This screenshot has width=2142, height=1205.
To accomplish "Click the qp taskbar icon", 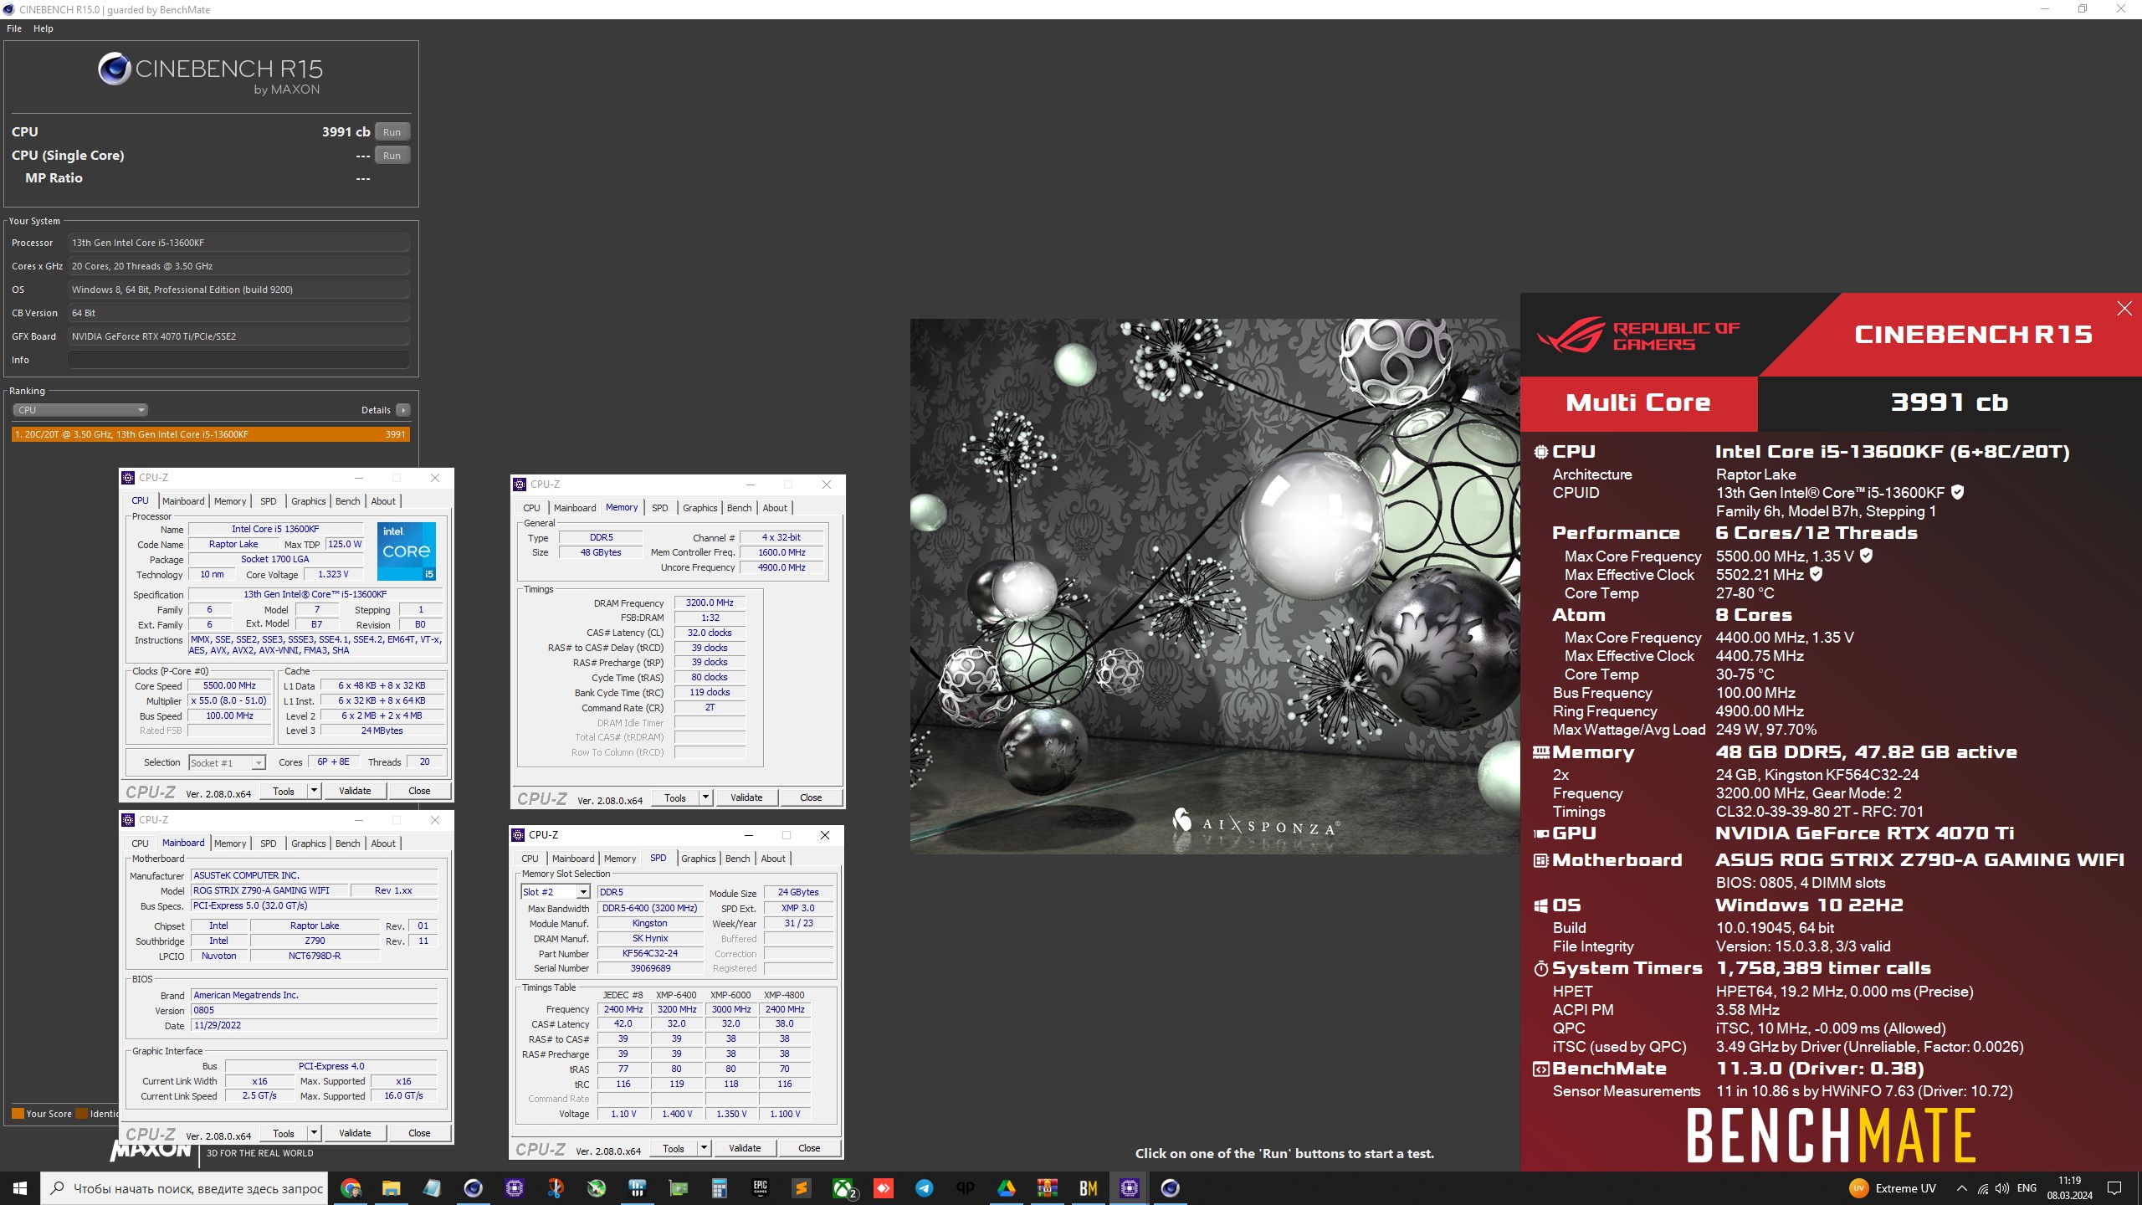I will pyautogui.click(x=965, y=1187).
